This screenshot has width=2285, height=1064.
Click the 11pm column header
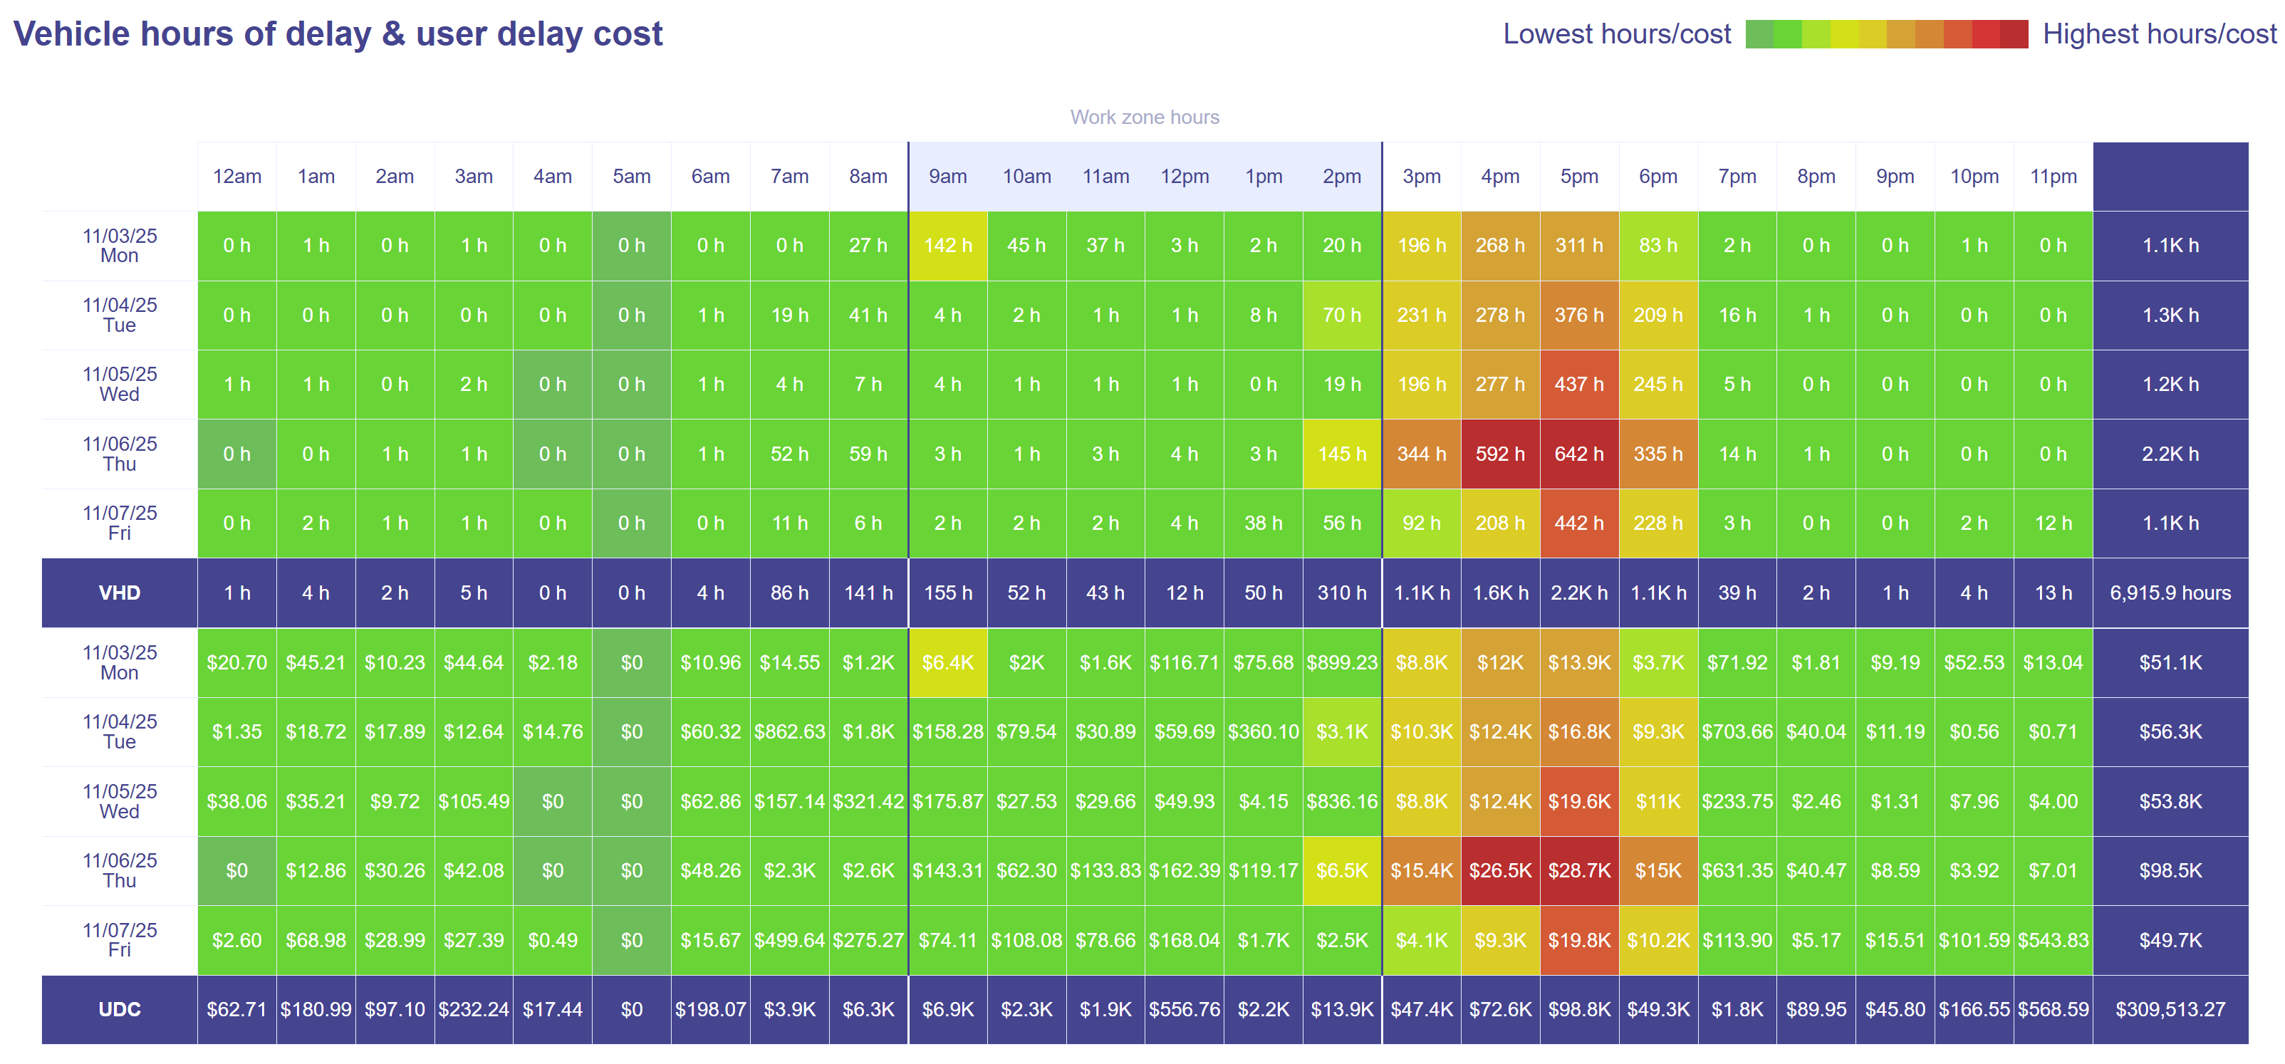(2053, 177)
